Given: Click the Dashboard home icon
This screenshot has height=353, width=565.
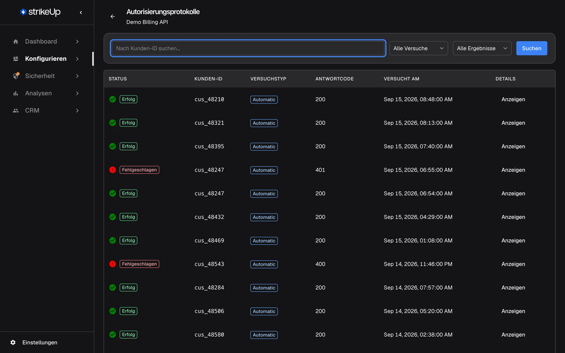Looking at the screenshot, I should pos(16,41).
